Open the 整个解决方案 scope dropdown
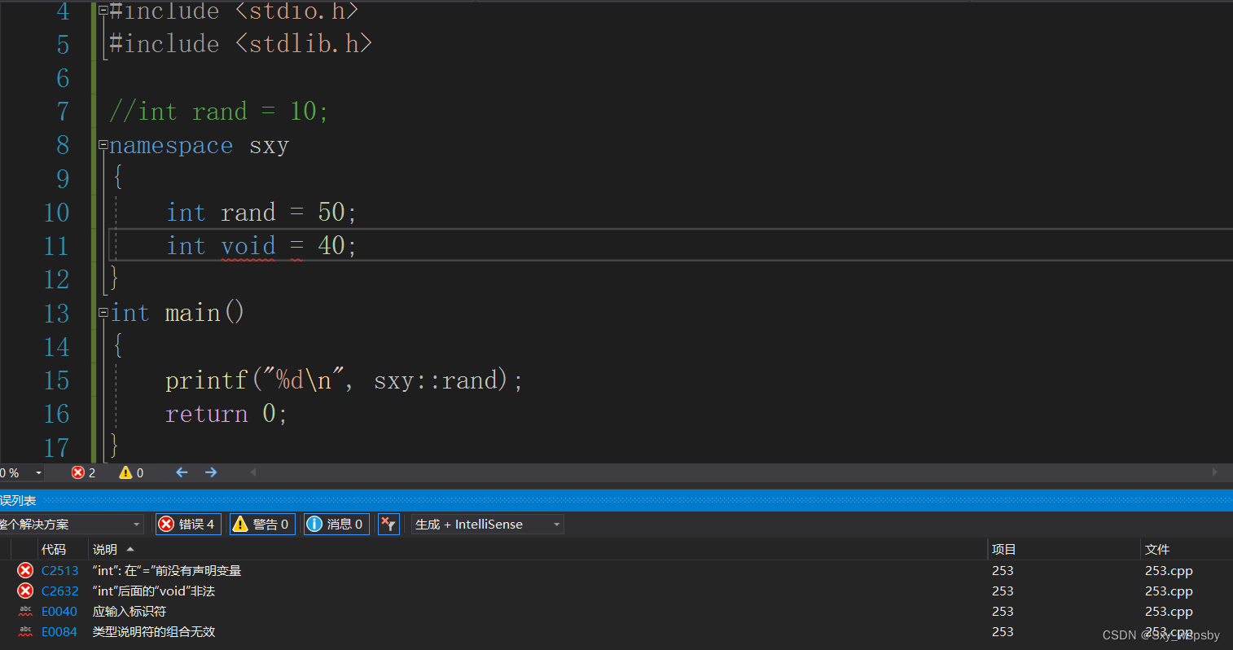Image resolution: width=1233 pixels, height=650 pixels. tap(71, 525)
